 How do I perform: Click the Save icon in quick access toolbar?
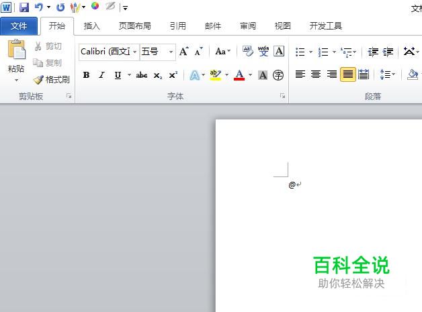[x=24, y=7]
